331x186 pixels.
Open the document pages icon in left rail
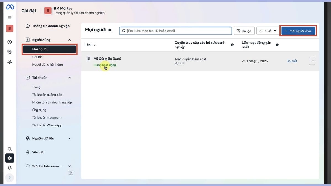(x=10, y=52)
